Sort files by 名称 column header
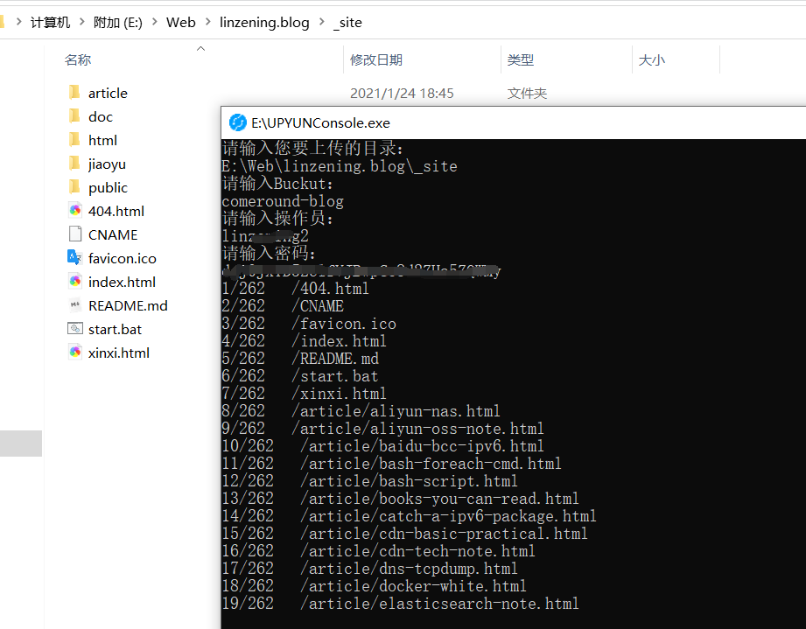 [78, 59]
